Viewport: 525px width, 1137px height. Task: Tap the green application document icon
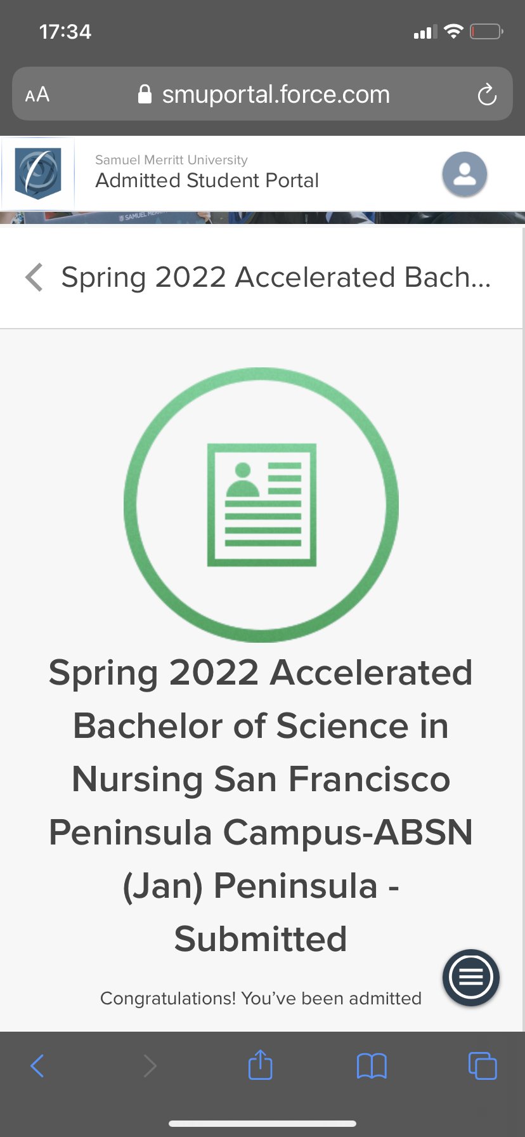[261, 505]
